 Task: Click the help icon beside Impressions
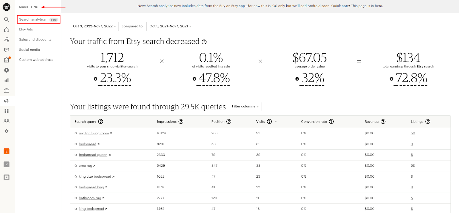tap(181, 121)
